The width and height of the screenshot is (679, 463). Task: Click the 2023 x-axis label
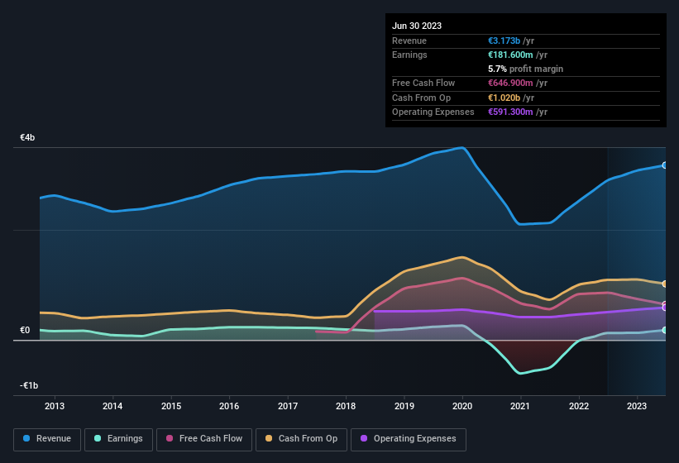pos(637,406)
